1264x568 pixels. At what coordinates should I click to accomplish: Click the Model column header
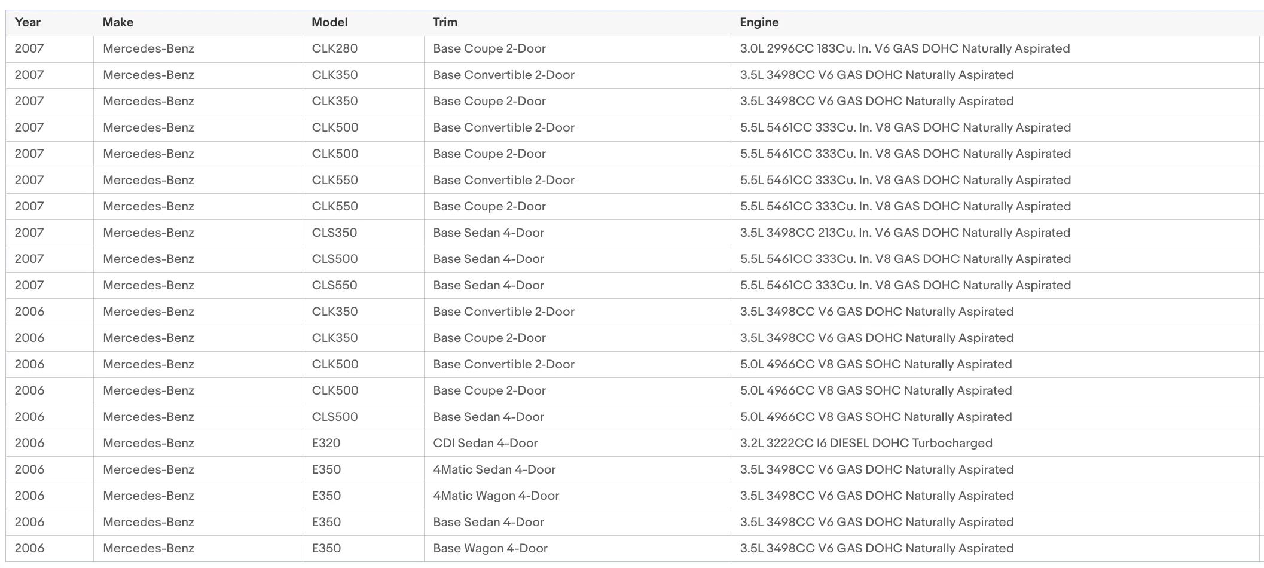pyautogui.click(x=364, y=23)
